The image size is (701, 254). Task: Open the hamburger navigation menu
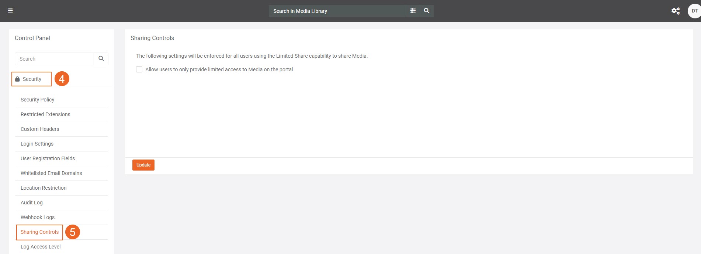10,11
